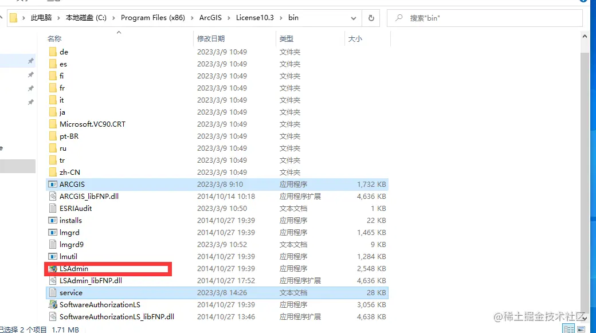596x333 pixels.
Task: Click the ja folder icon
Action: [53, 112]
